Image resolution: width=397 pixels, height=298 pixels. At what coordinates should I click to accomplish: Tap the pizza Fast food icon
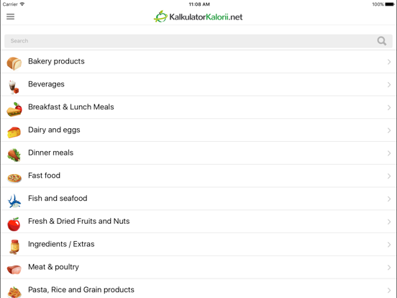coord(14,178)
